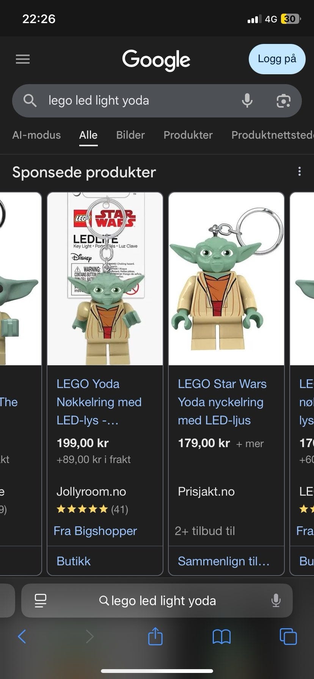The image size is (314, 679).
Task: Click the Logg på button
Action: (277, 59)
